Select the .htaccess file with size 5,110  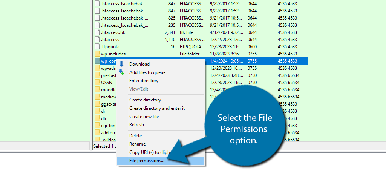pos(110,40)
